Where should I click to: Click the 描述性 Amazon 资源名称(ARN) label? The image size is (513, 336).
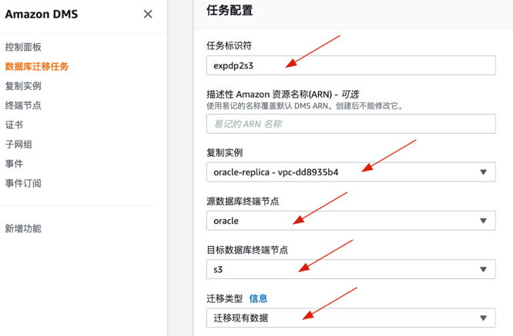[x=283, y=95]
